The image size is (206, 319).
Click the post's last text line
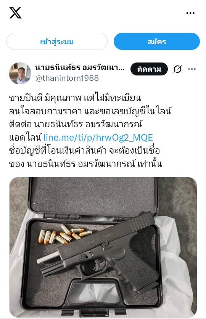pos(86,164)
